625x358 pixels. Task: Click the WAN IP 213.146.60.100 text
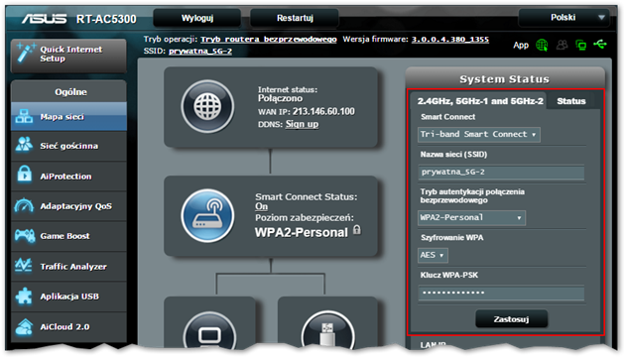(323, 111)
